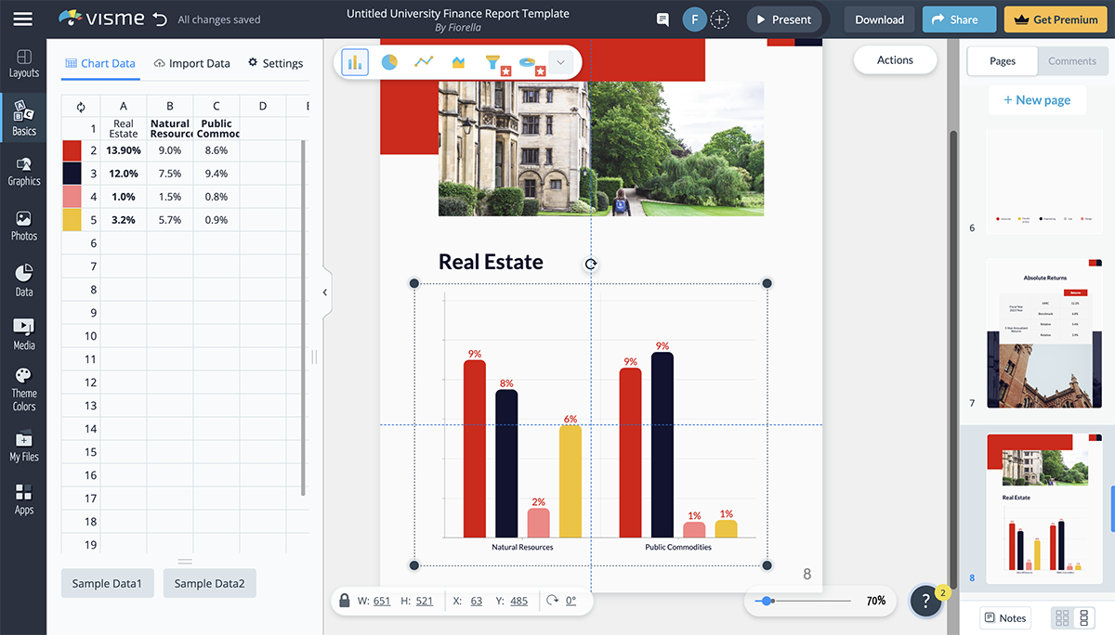The height and width of the screenshot is (635, 1115).
Task: Open the Graphics sidebar panel
Action: click(23, 172)
